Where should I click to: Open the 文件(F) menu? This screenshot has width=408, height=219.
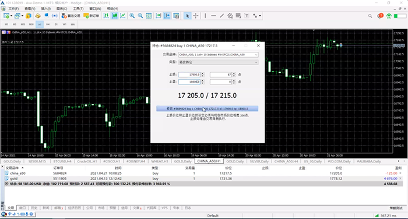tap(13, 9)
